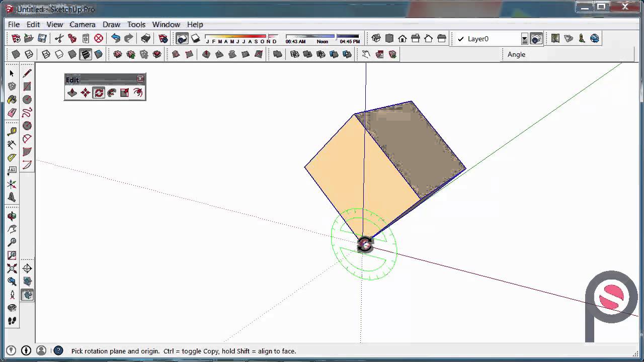The image size is (644, 362).
Task: Select the Zoom Extents tool
Action: (12, 268)
